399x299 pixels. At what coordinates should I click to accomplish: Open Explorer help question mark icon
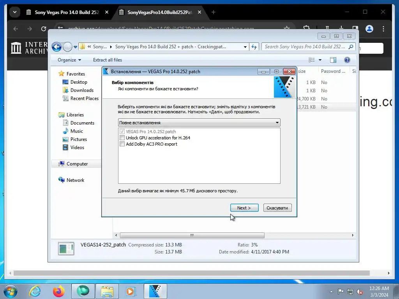point(347,60)
